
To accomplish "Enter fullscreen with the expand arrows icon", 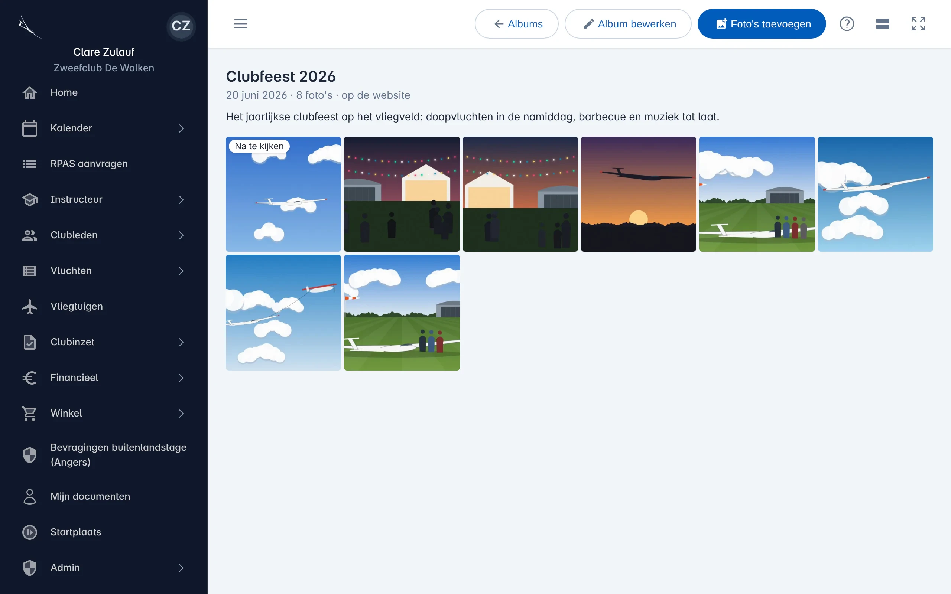I will [918, 24].
